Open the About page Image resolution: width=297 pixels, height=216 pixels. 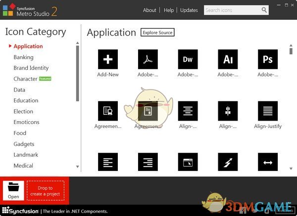(x=149, y=10)
